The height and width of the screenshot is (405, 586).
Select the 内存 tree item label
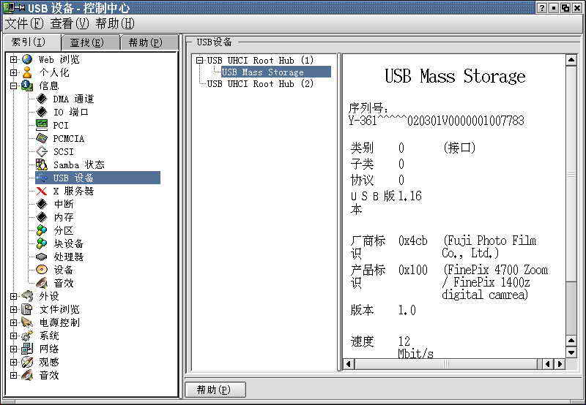pyautogui.click(x=64, y=217)
